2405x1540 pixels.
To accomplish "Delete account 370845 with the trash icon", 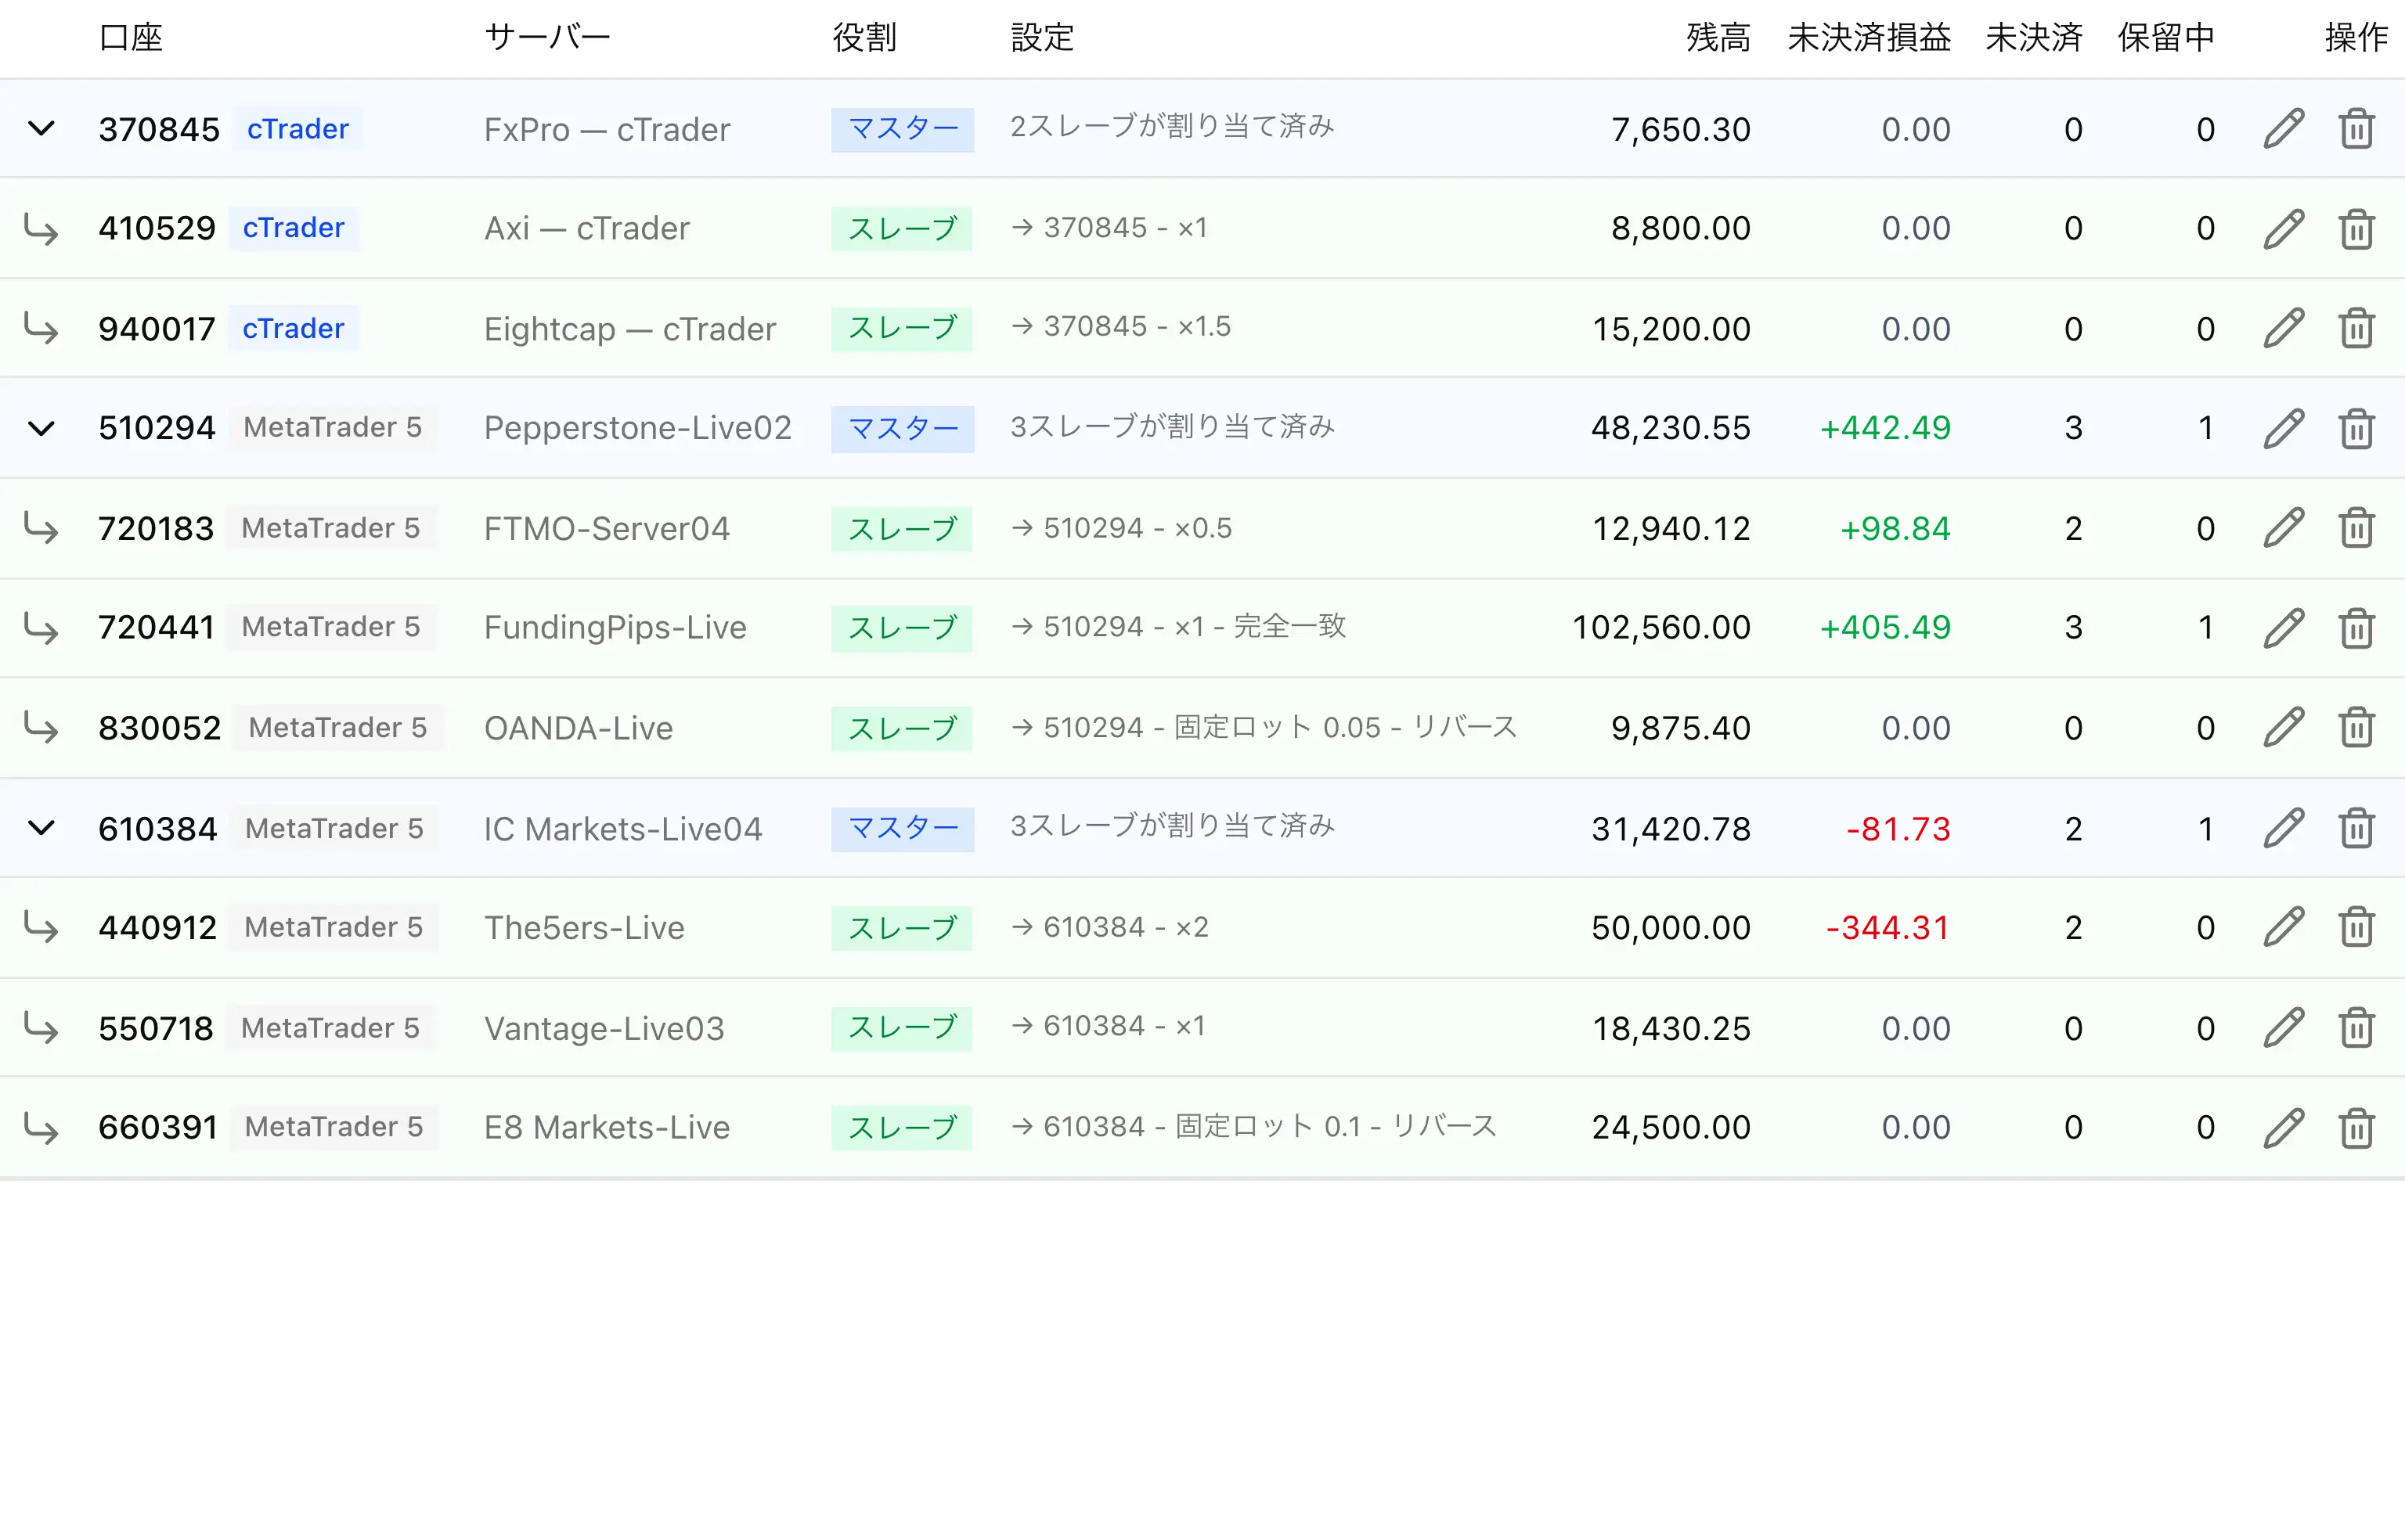I will pos(2357,129).
